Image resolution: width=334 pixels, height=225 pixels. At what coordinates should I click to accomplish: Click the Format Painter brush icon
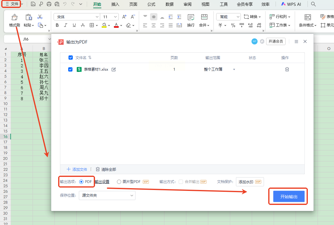(14, 17)
